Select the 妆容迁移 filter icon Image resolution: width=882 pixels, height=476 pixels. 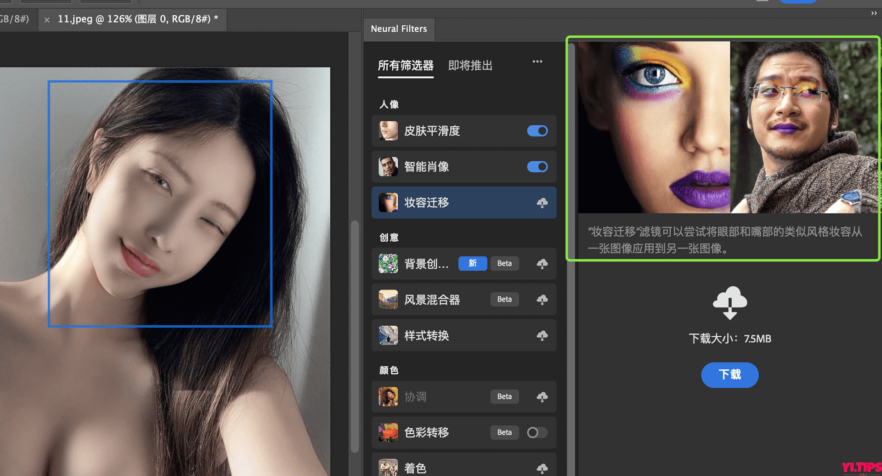click(388, 202)
